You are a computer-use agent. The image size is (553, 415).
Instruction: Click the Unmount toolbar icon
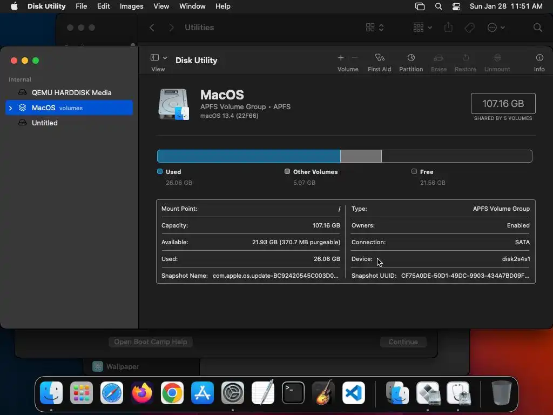(497, 58)
